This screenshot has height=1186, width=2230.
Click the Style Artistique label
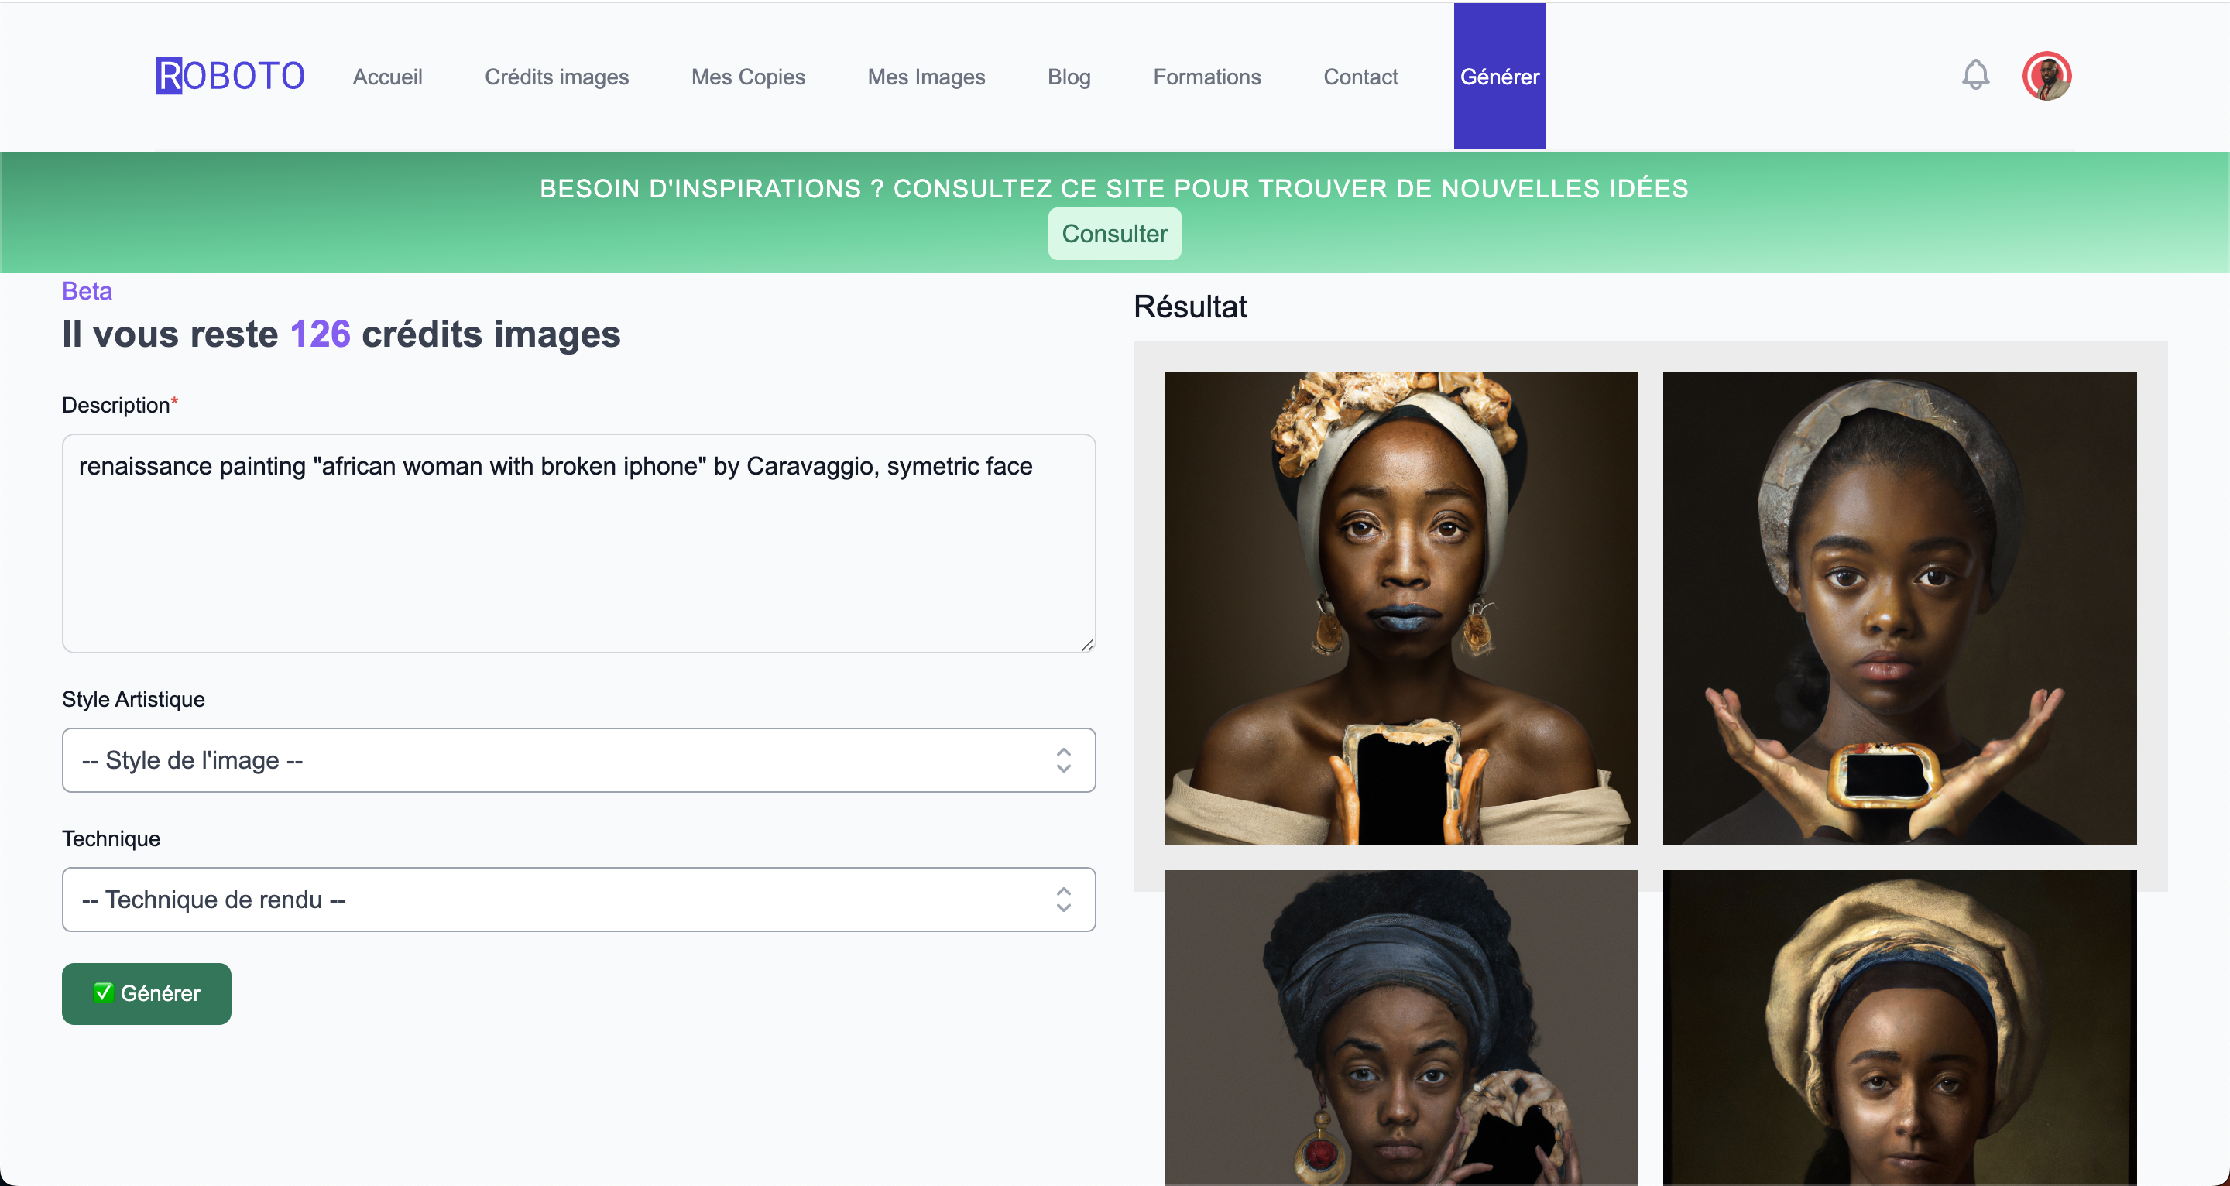point(133,700)
